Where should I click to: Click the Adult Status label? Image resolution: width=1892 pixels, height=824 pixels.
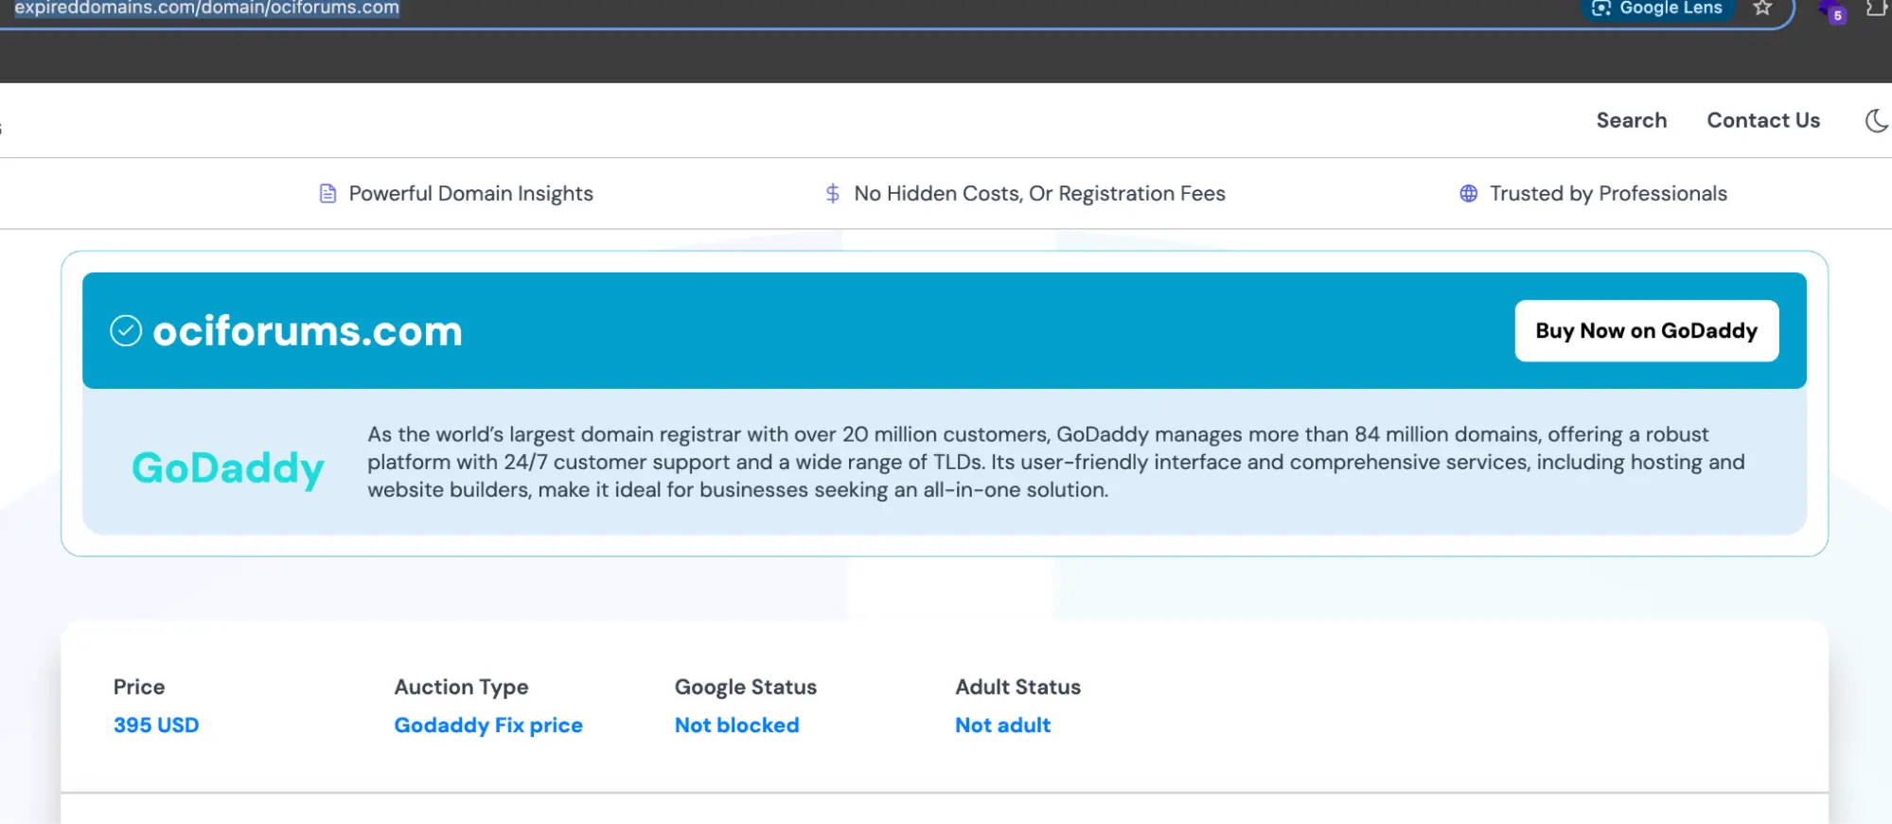(1017, 687)
